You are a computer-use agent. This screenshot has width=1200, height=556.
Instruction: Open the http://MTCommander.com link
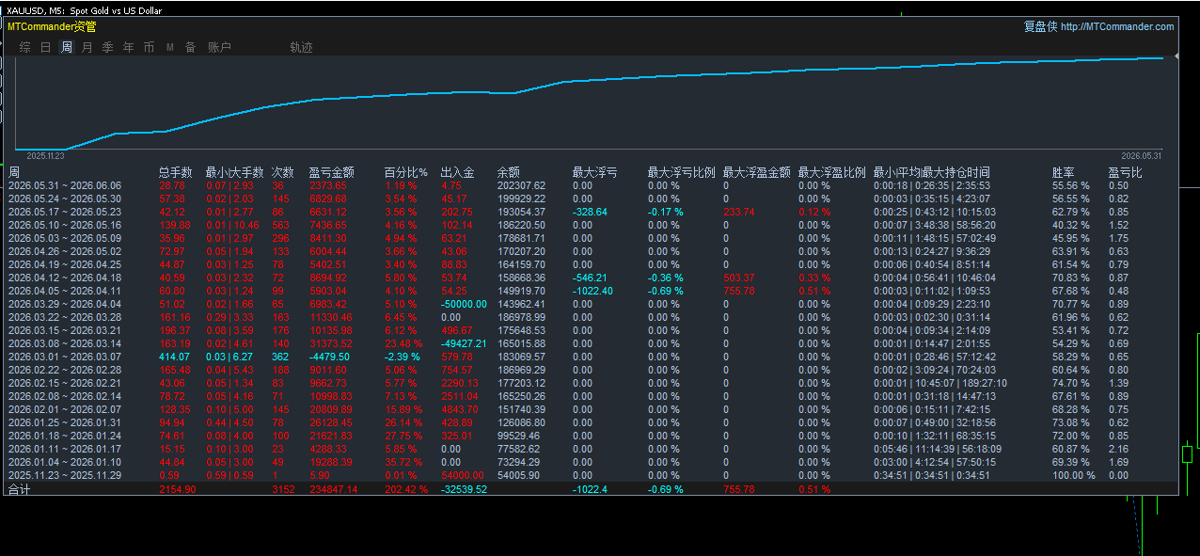pos(1117,26)
